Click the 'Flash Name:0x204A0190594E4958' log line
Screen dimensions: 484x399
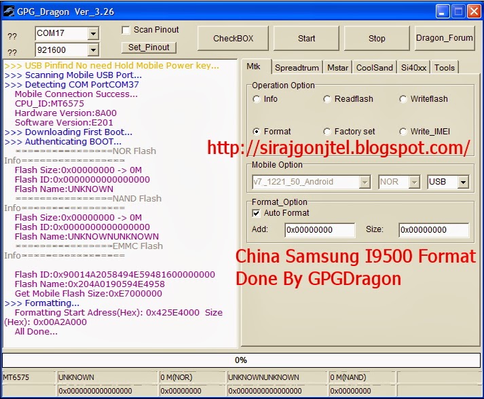pyautogui.click(x=90, y=284)
